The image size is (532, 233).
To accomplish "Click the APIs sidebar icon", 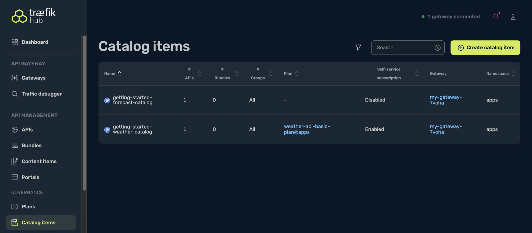I will pos(15,130).
